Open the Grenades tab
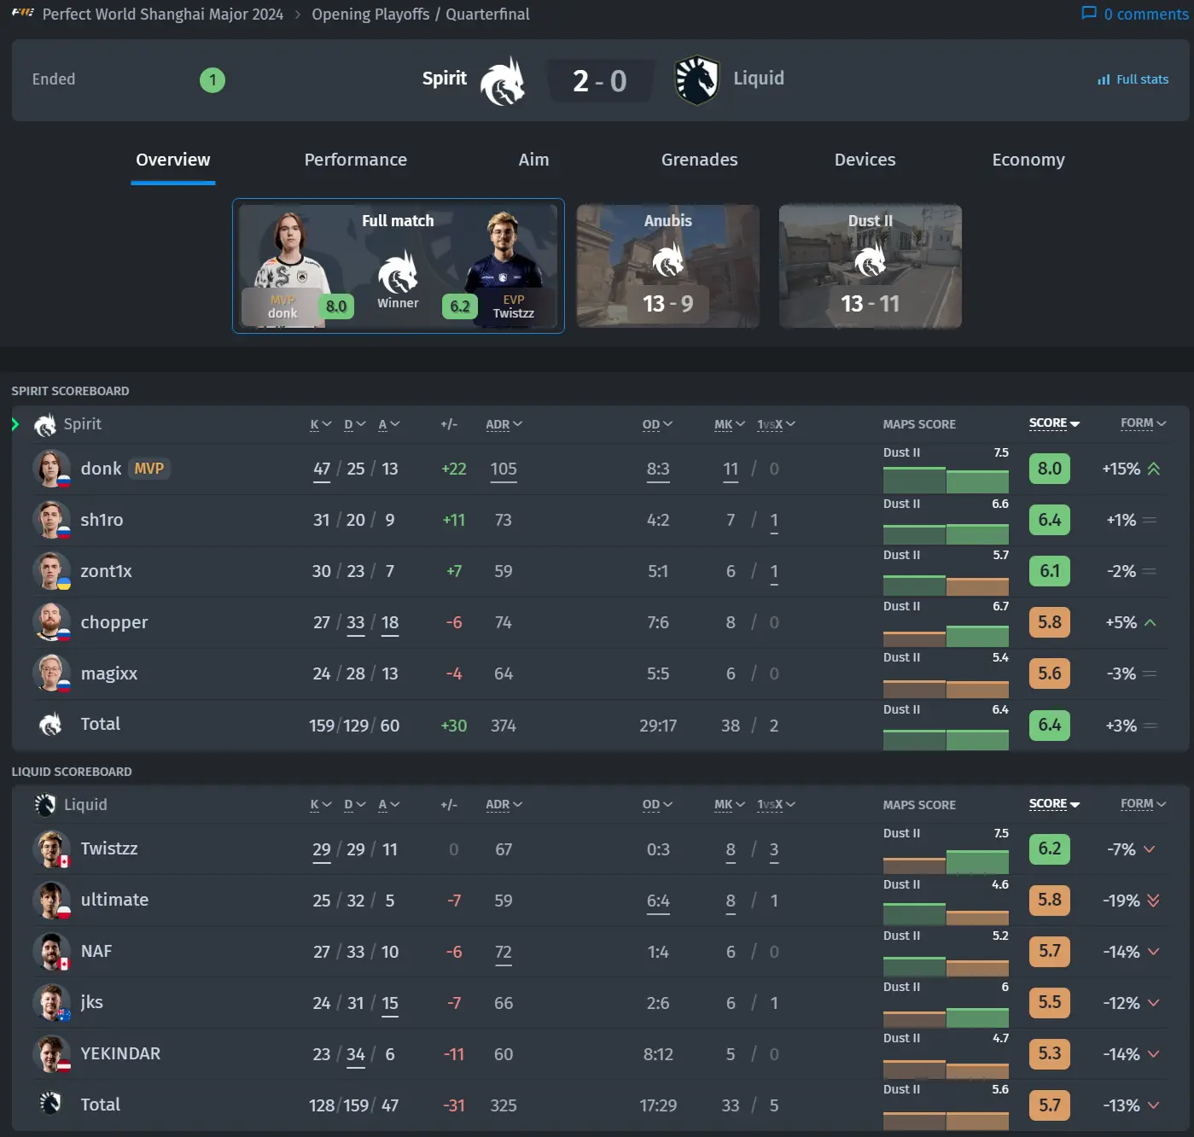Viewport: 1194px width, 1137px height. coord(700,160)
